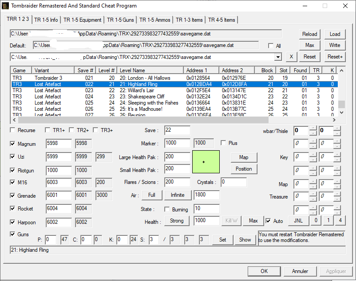Click the X button next to path dropdown
The height and width of the screenshot is (281, 356).
point(291,57)
